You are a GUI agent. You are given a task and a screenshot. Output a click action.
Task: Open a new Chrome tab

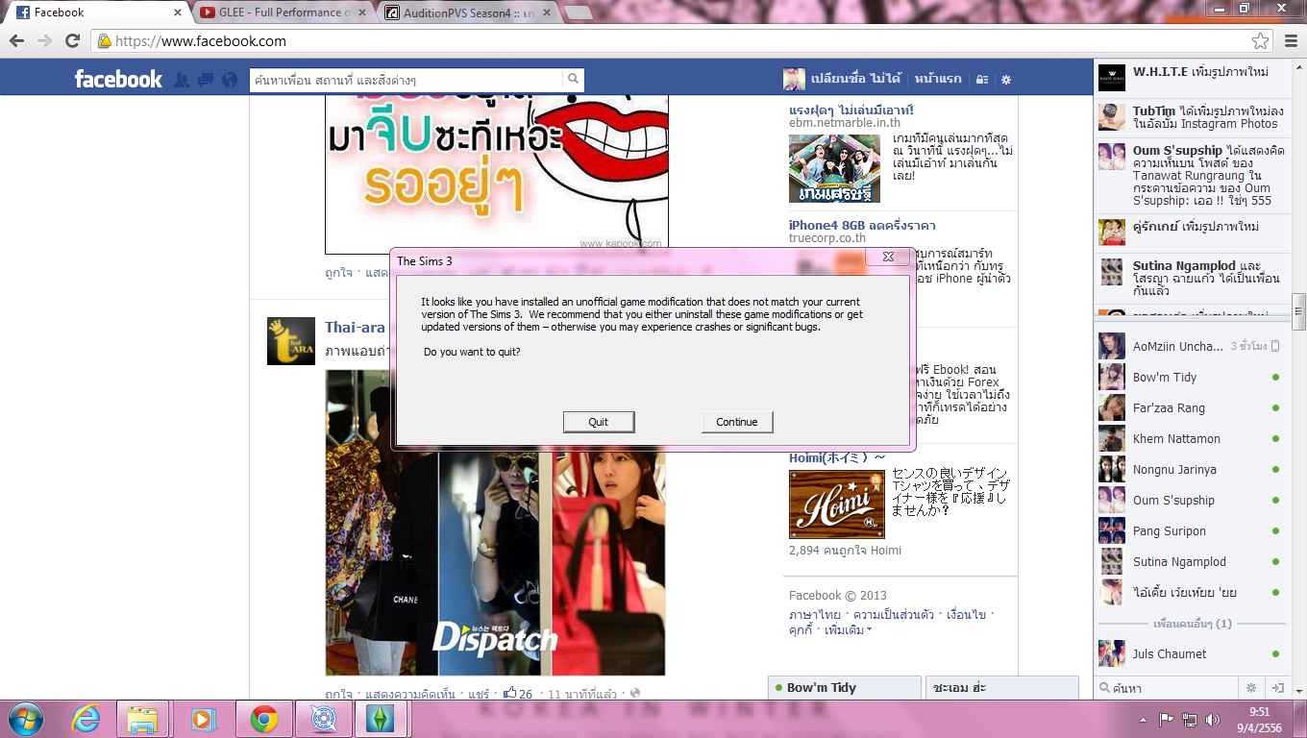coord(577,12)
